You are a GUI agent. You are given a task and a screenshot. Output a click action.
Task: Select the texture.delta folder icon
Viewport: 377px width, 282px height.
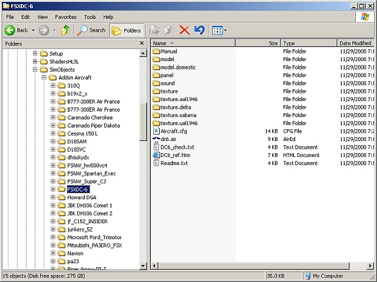[156, 107]
